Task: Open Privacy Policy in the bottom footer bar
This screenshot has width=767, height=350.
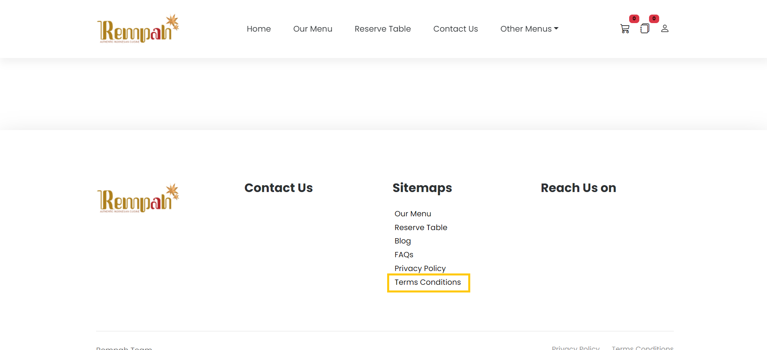Action: point(575,348)
